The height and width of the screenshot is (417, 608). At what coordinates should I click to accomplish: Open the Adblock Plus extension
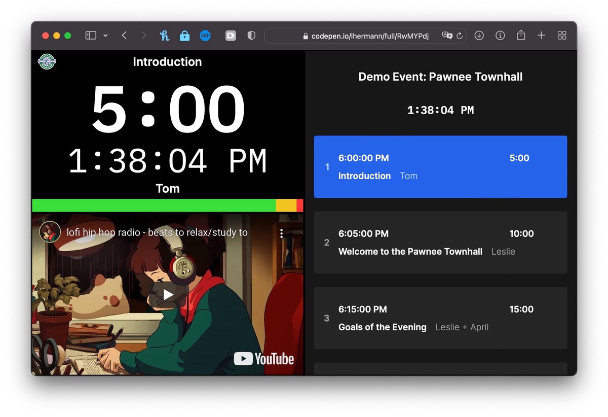point(205,36)
